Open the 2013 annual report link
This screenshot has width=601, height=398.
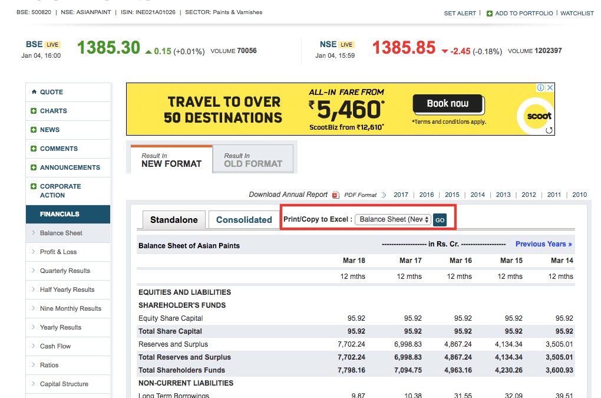503,195
